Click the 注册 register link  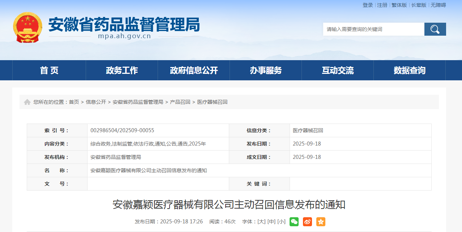click(382, 5)
